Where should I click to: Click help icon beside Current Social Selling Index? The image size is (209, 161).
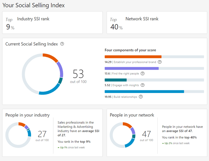click(x=62, y=44)
